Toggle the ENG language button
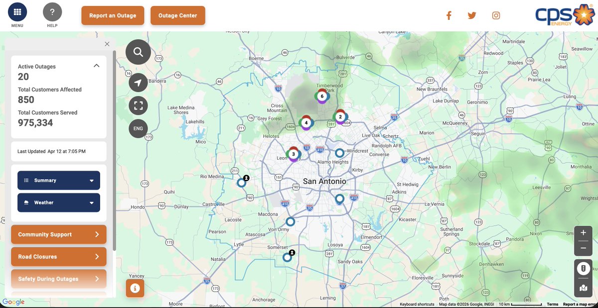The image size is (598, 308). [x=138, y=128]
